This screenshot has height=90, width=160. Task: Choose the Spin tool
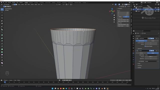click(x=2, y=52)
